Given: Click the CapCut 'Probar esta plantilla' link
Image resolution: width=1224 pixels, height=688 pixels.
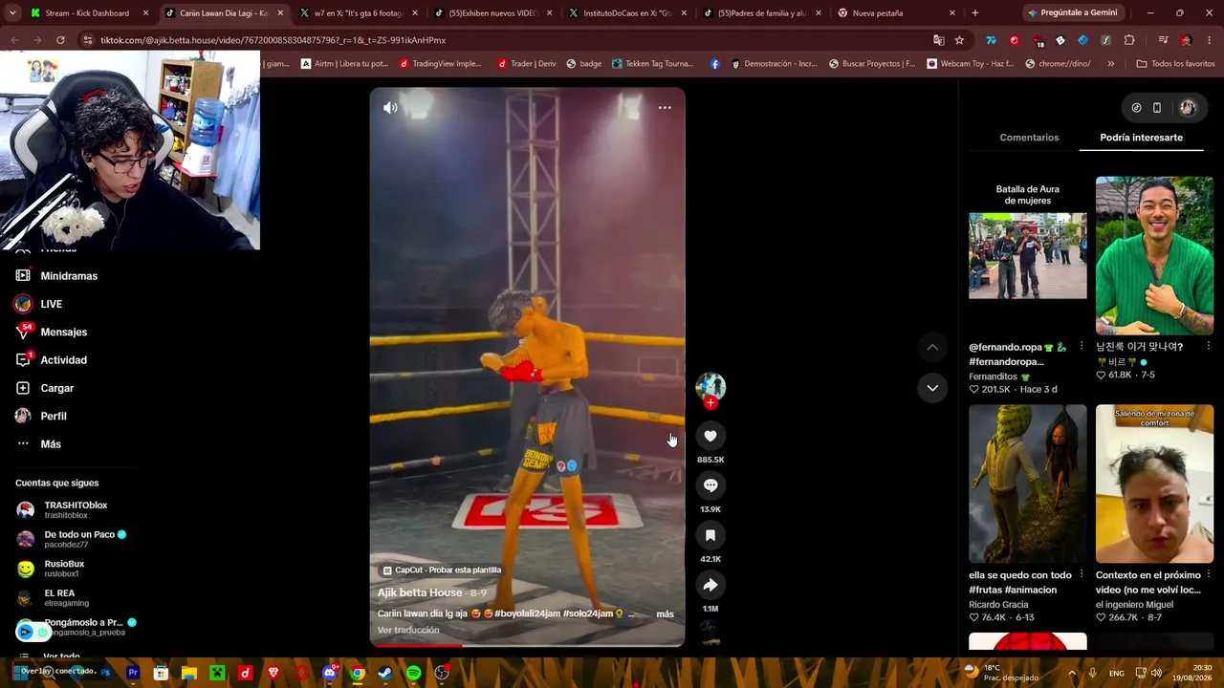Looking at the screenshot, I should (x=442, y=570).
